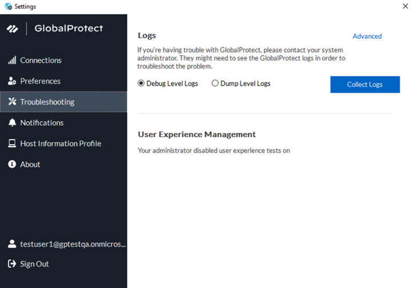Click the Notifications bell icon
The image size is (411, 288).
(12, 123)
